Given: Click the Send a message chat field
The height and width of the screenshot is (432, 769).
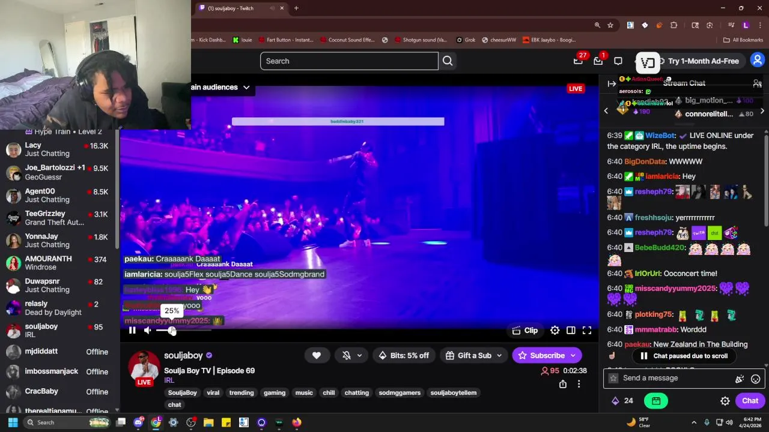Looking at the screenshot, I should tap(683, 378).
